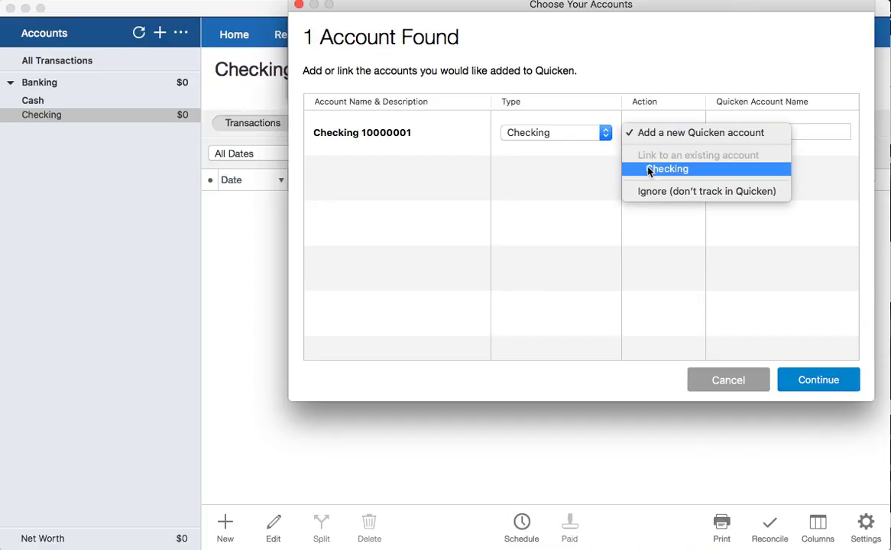Screen dimensions: 891x550
Task: Click the plus icon to add account
Action: 160,32
